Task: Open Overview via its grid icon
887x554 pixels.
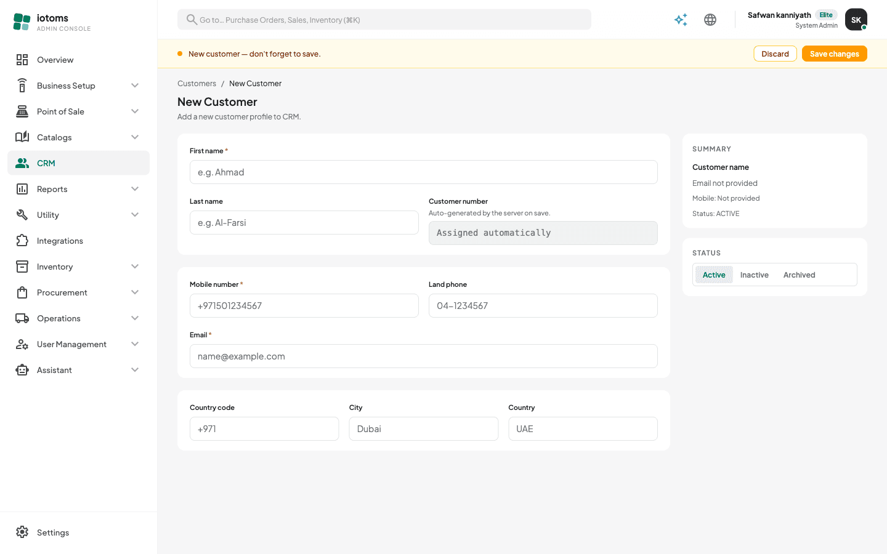Action: click(22, 60)
